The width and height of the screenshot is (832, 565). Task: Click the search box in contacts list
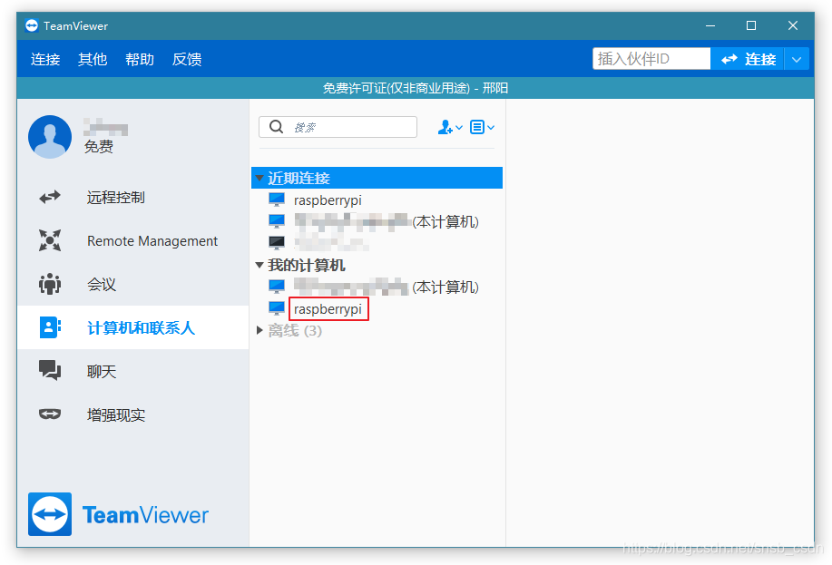click(x=338, y=127)
